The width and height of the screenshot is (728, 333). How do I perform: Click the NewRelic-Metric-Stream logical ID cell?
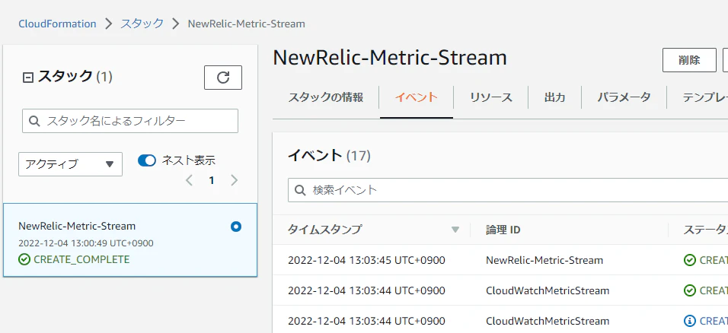pyautogui.click(x=544, y=260)
